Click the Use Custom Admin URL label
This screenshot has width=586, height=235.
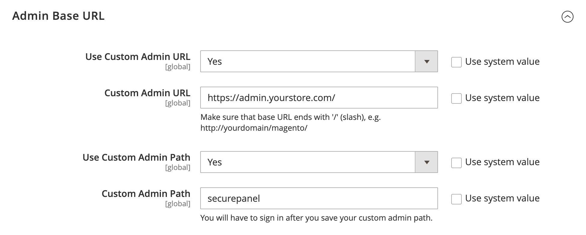click(138, 57)
